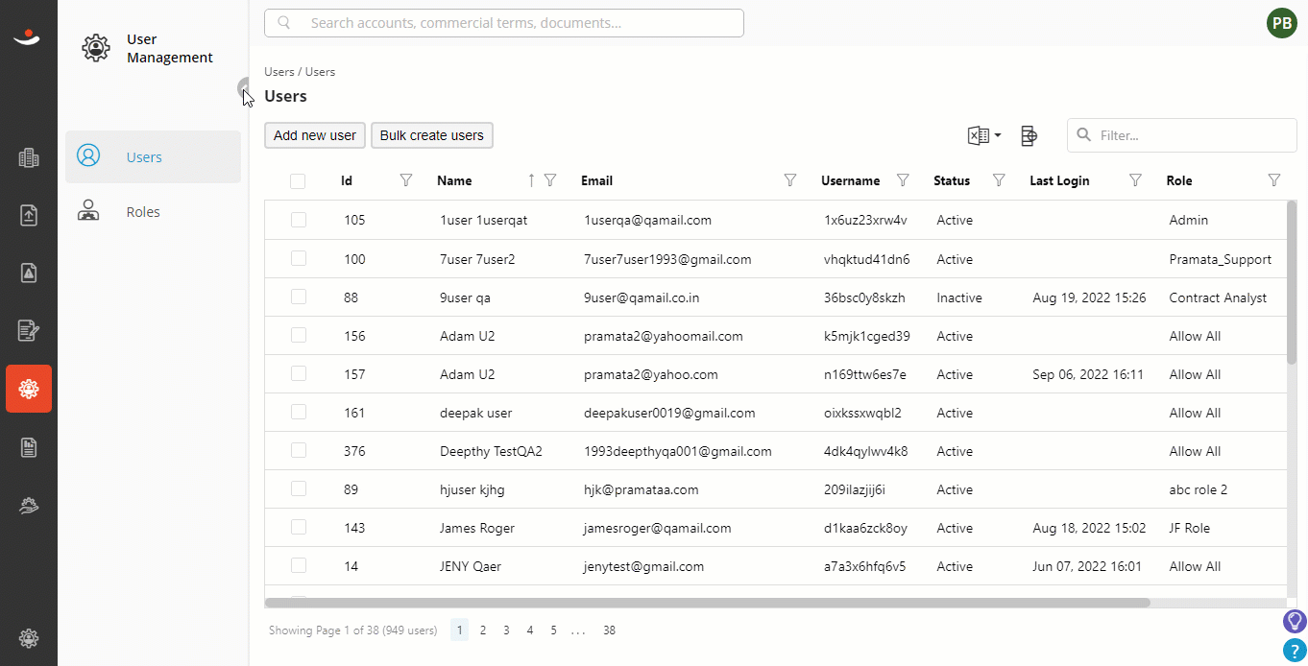The width and height of the screenshot is (1308, 666).
Task: Focus the global search accounts field
Action: tap(504, 23)
